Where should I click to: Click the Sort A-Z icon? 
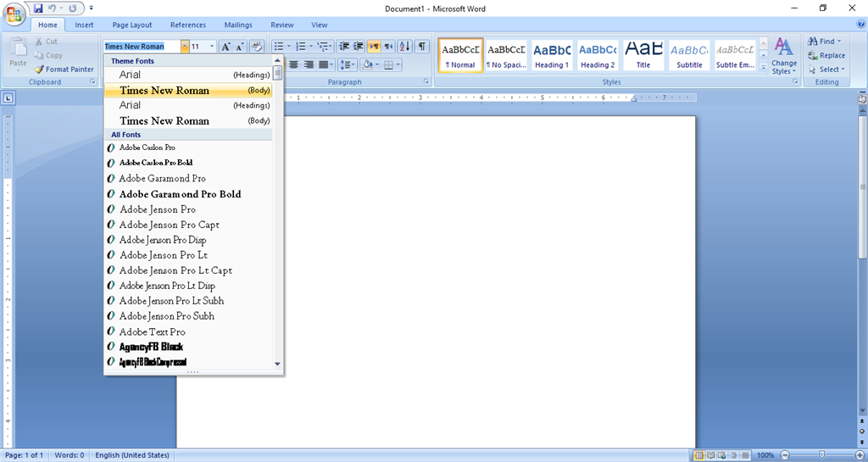(x=404, y=47)
